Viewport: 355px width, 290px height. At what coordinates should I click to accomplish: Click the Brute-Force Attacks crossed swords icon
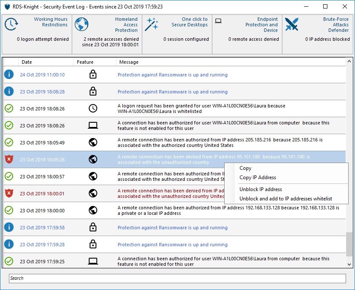(x=292, y=24)
